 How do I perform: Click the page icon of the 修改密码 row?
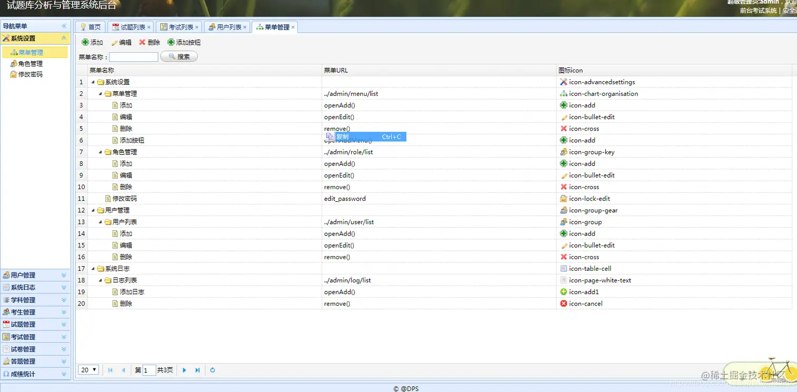[108, 199]
